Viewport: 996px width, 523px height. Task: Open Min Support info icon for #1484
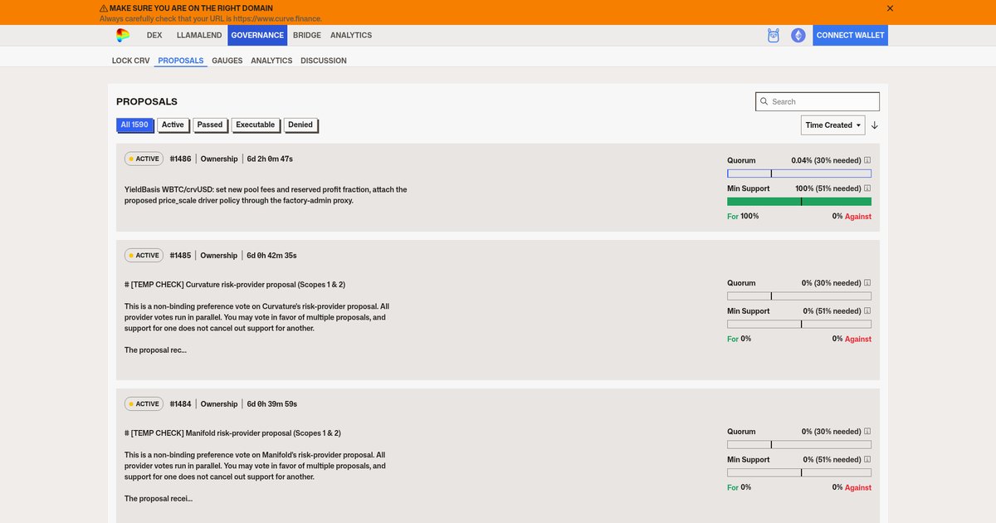point(867,460)
